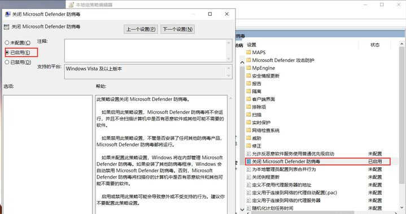Select 为本地管理员配置列表合并行为 policy text

point(284,169)
